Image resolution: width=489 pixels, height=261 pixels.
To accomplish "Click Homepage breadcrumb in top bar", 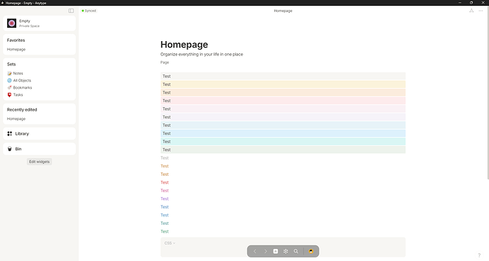I will point(283,11).
